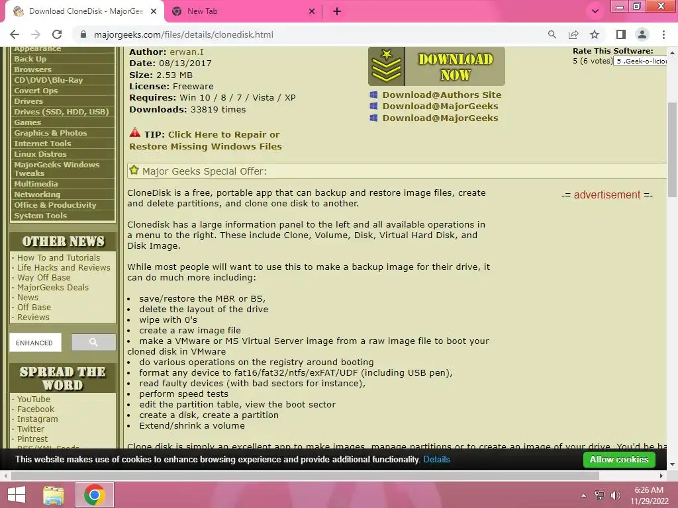Screen dimensions: 678x508
Task: Open the cookie notice Details link
Action: pyautogui.click(x=436, y=459)
